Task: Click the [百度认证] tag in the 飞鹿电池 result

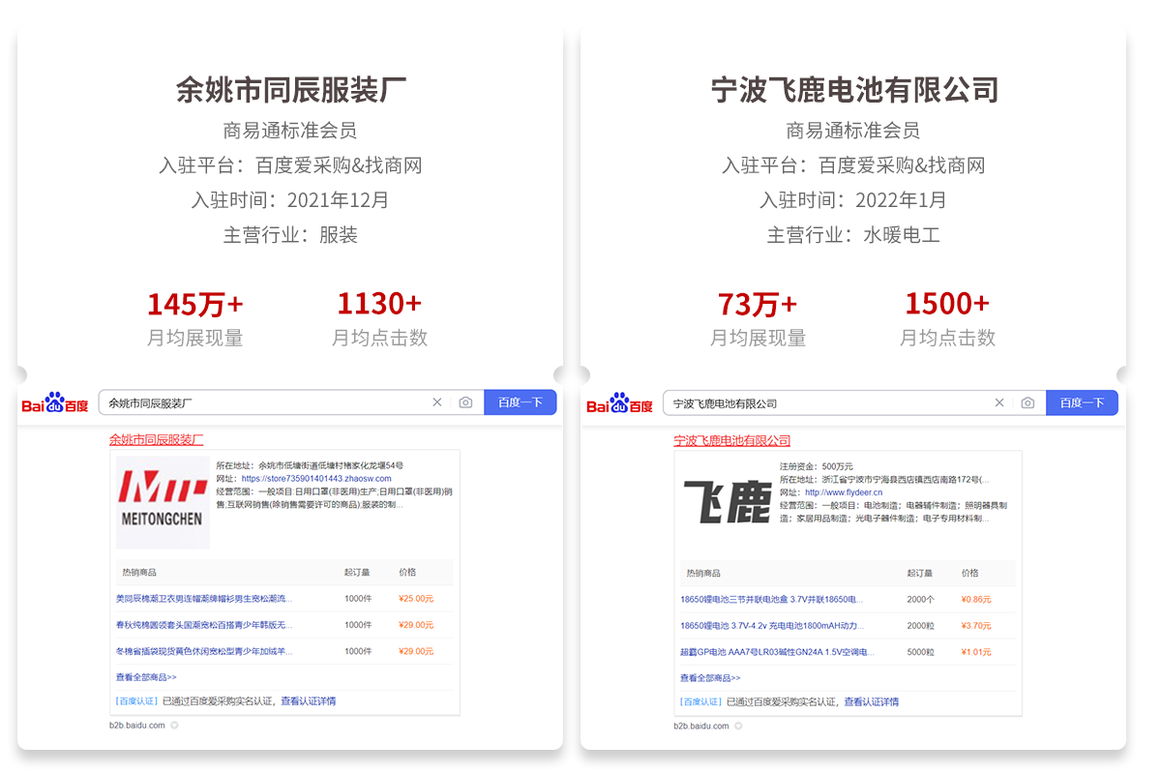Action: 700,701
